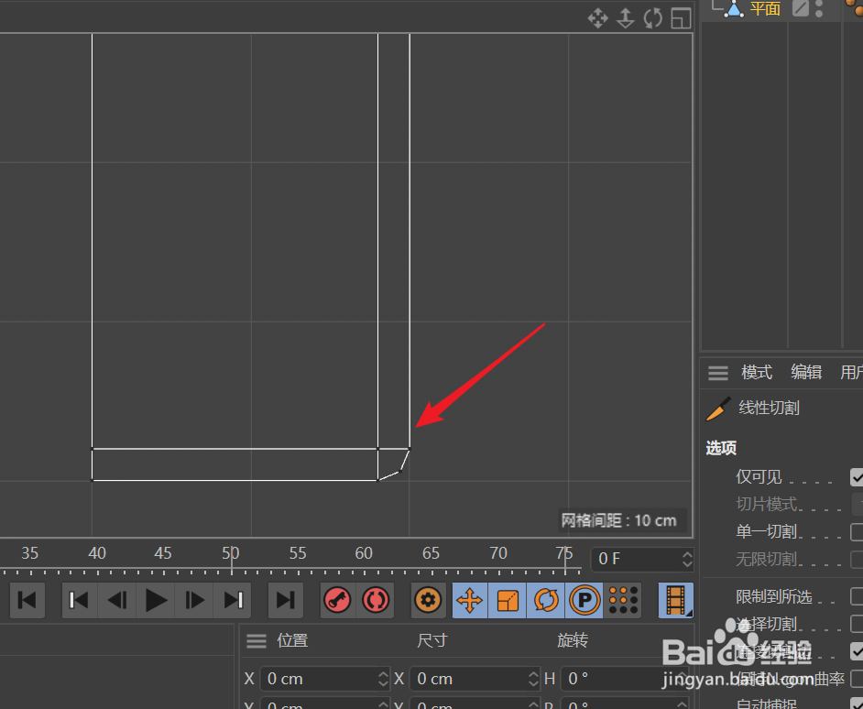
Task: Open the autokeying gear icon
Action: pyautogui.click(x=428, y=600)
